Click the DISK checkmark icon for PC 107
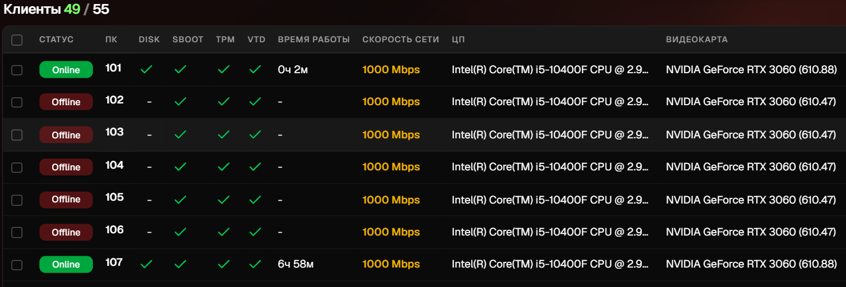The height and width of the screenshot is (287, 846). coord(147,264)
